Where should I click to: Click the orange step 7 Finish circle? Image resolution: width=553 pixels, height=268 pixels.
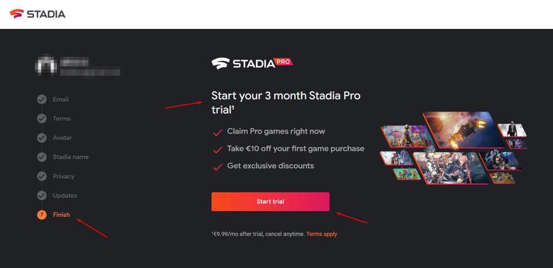[42, 215]
